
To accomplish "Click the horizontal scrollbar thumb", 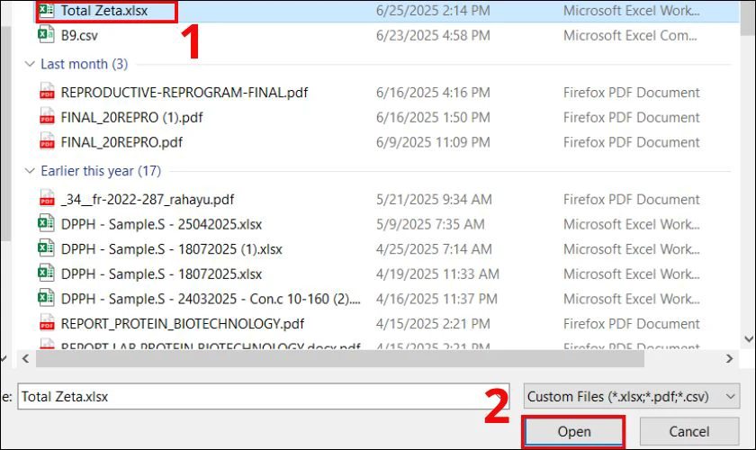I will pos(340,358).
